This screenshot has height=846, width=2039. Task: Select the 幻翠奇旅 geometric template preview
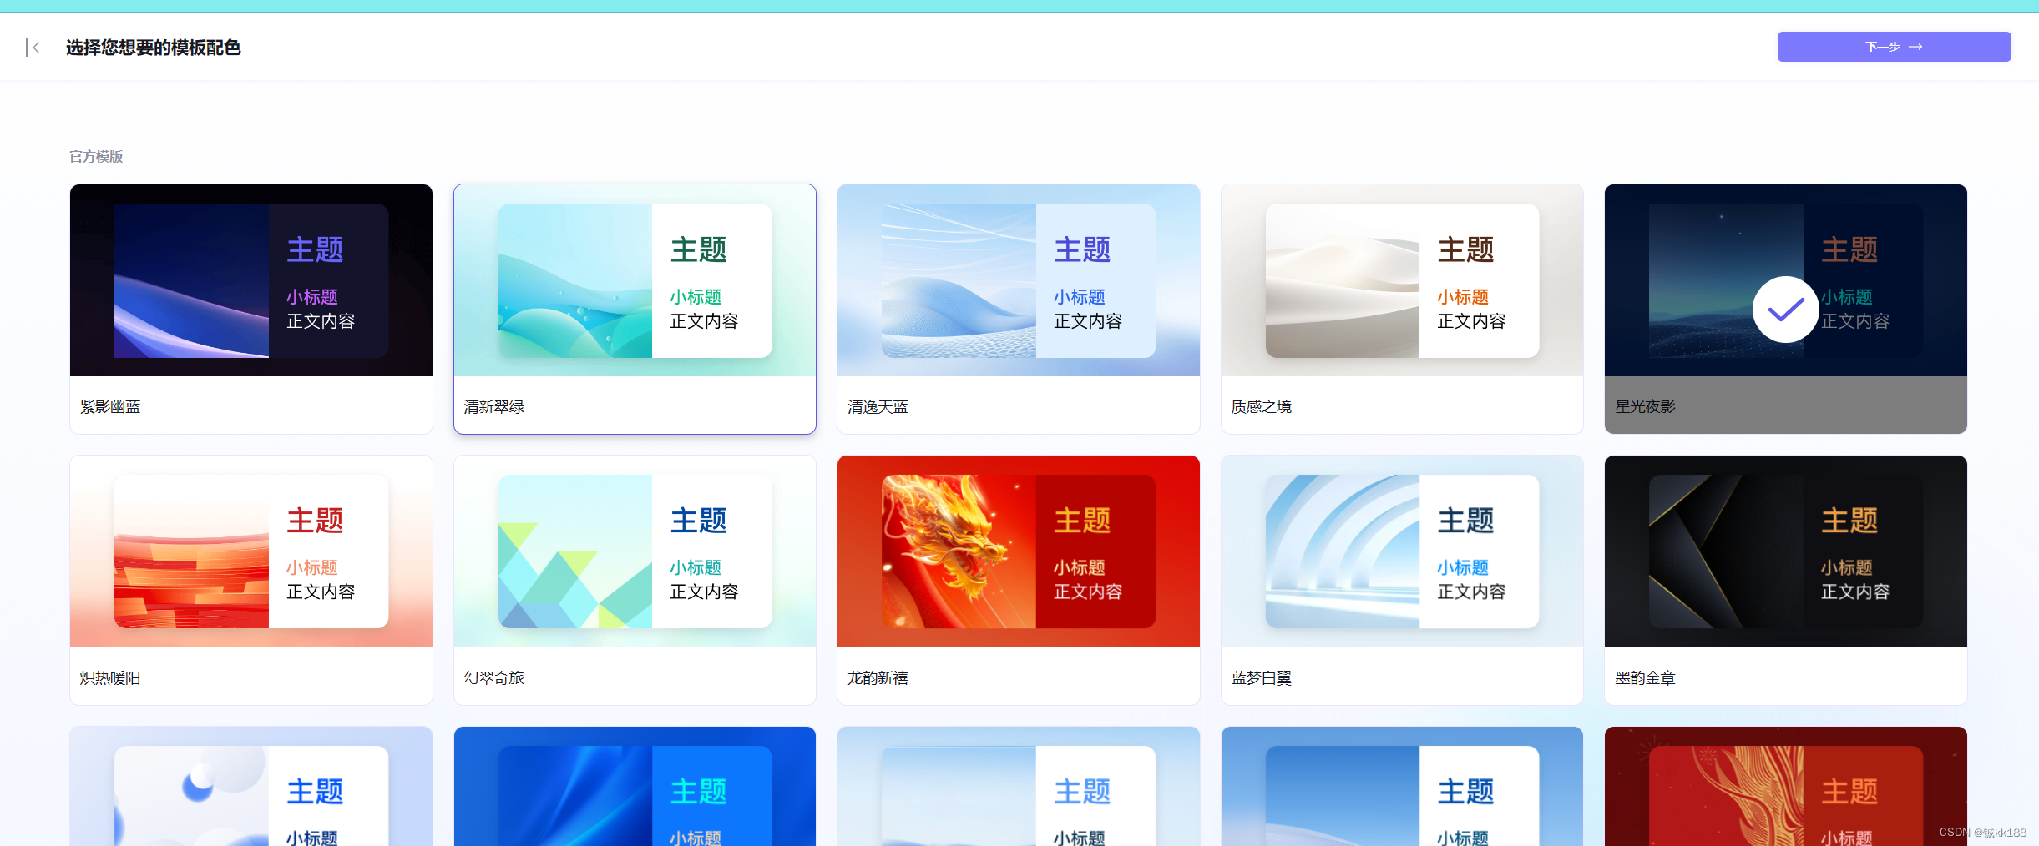635,551
